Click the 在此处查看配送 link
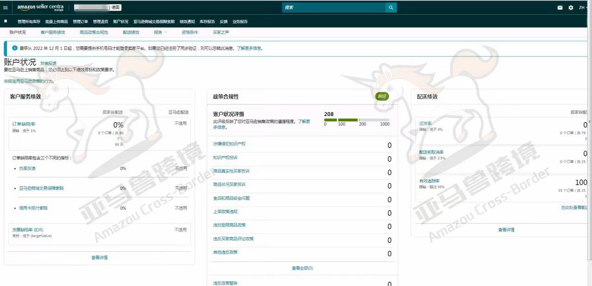The width and height of the screenshot is (592, 286). (574, 208)
